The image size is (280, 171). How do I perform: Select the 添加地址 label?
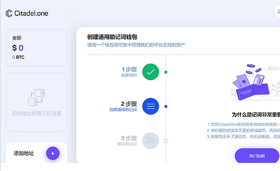click(x=24, y=153)
